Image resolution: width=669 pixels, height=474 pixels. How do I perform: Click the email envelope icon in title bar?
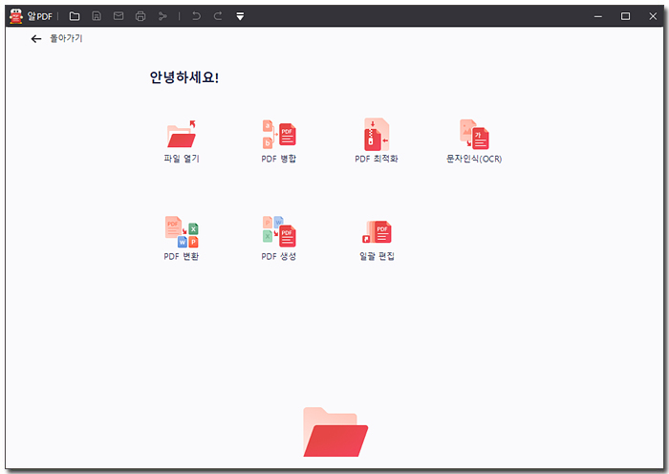click(119, 16)
